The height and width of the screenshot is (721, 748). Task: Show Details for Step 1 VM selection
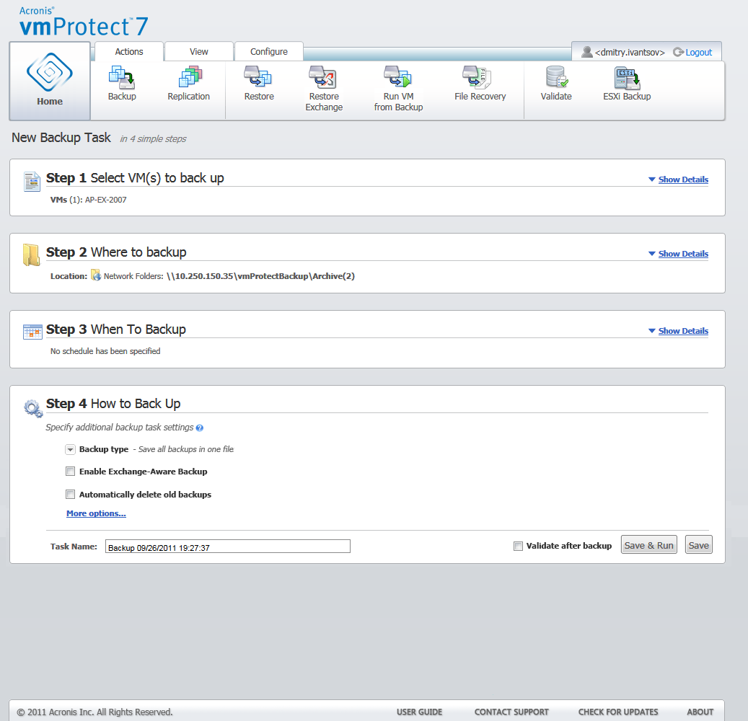pyautogui.click(x=682, y=180)
